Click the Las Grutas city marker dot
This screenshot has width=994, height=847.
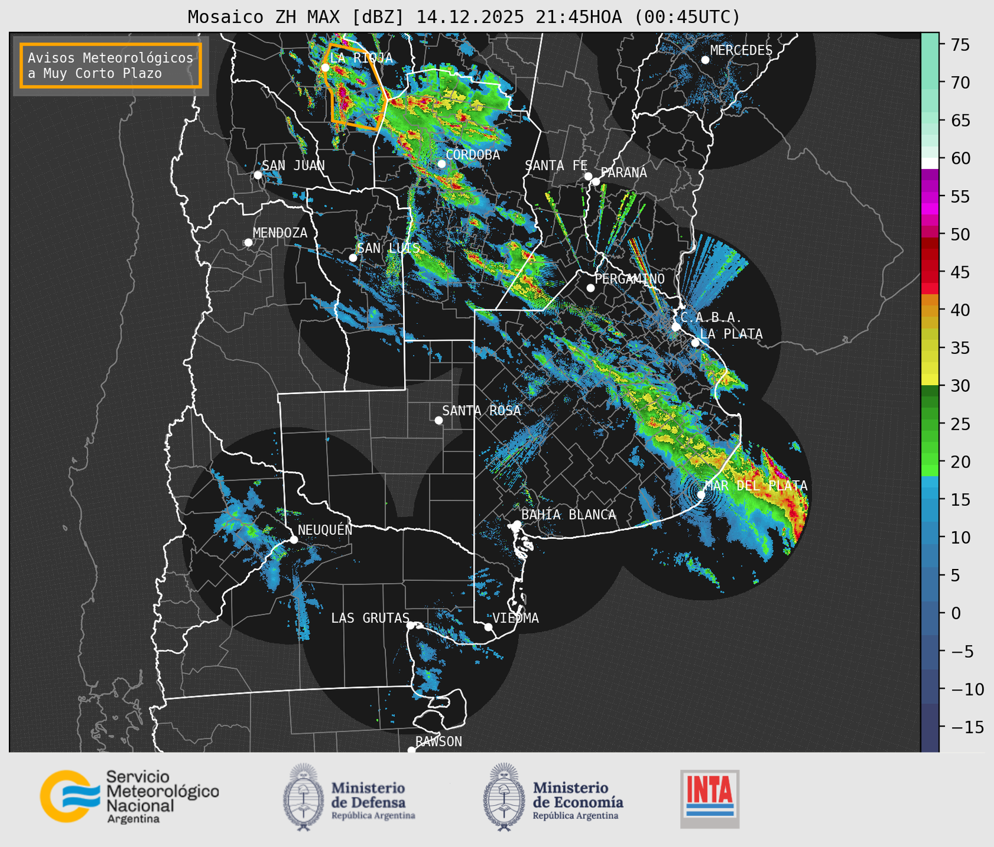coord(411,626)
